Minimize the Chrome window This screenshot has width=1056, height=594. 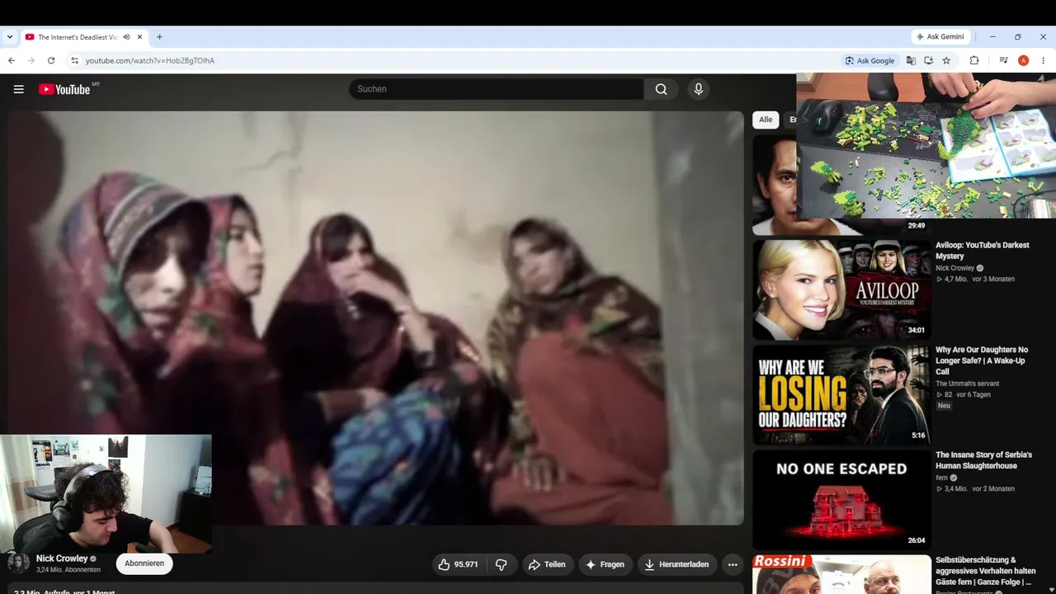[x=992, y=37]
